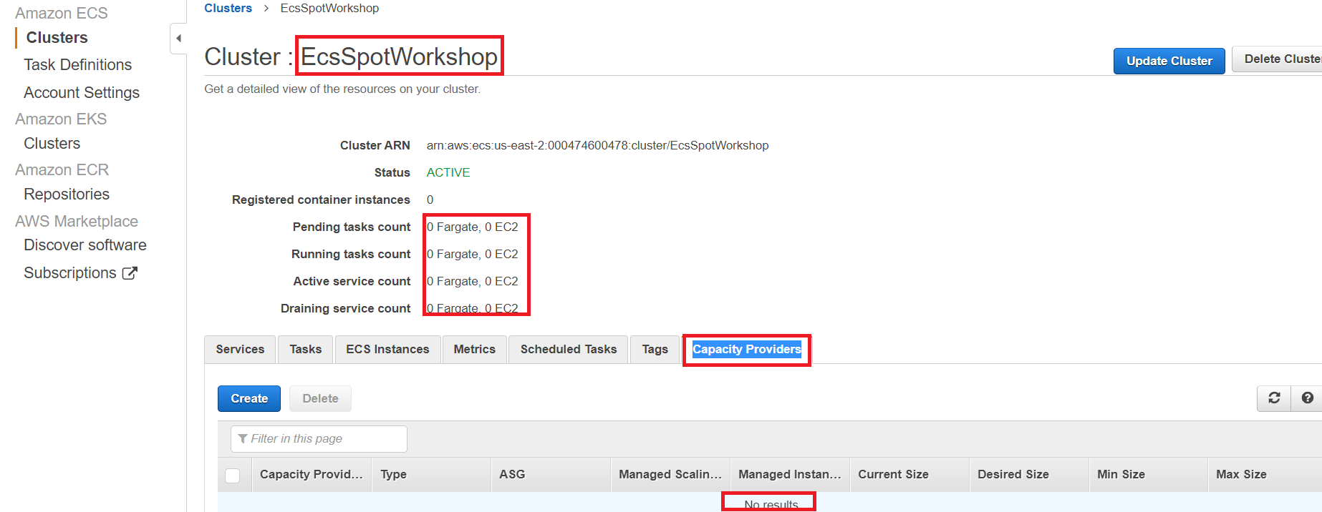Viewport: 1322px width, 512px height.
Task: Click the EcsSpotWorkshop cluster title
Action: (x=399, y=57)
